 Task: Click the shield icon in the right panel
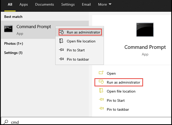(x=101, y=82)
